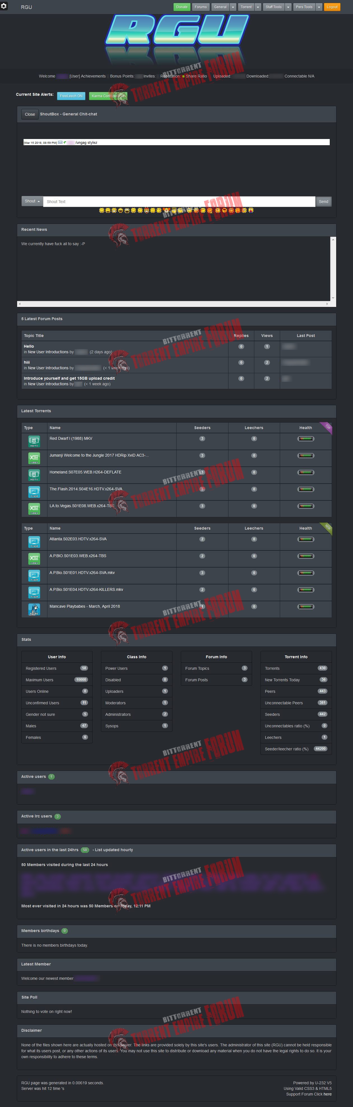This screenshot has height=1107, width=353.
Task: Click the Unconnectable Peers stat row
Action: tap(296, 703)
